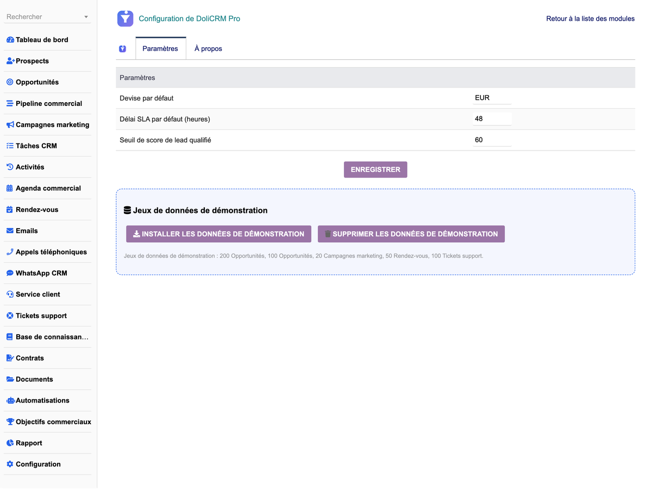Viewport: 652px width, 497px height.
Task: Click the Appels téléphoniques phone icon
Action: coord(10,252)
